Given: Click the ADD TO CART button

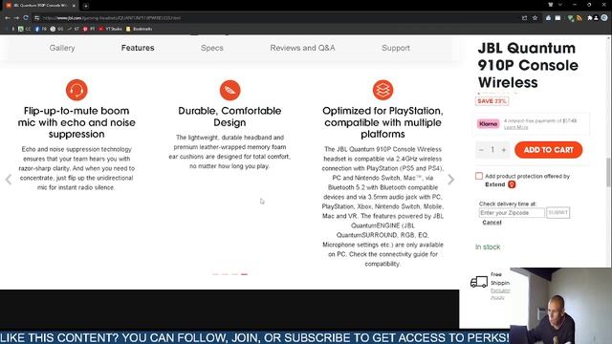Looking at the screenshot, I should [548, 150].
